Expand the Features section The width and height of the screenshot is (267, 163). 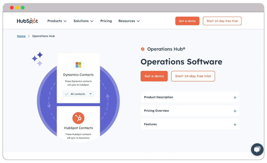190,124
